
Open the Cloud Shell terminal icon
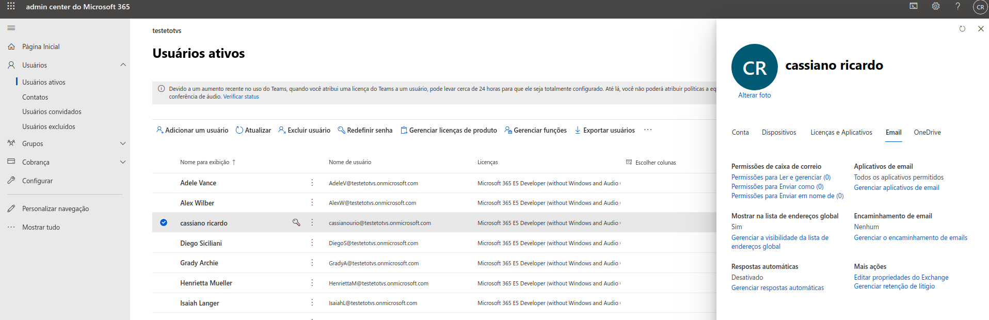pos(914,6)
